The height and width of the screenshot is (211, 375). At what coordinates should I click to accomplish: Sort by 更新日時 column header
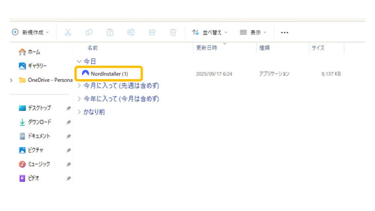(207, 48)
